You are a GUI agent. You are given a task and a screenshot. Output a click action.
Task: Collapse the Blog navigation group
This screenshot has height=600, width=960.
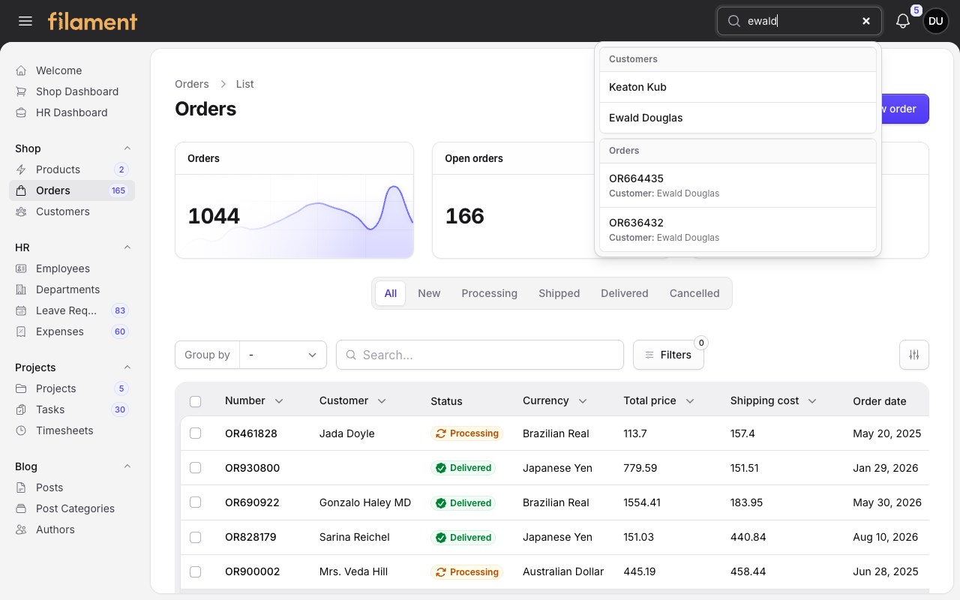[127, 466]
